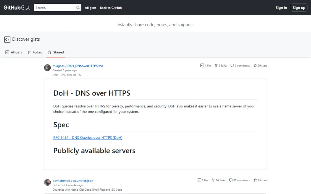311x194 pixels.
Task: Open RFC 8484 DNS Queries over HTTPS link
Action: point(88,137)
